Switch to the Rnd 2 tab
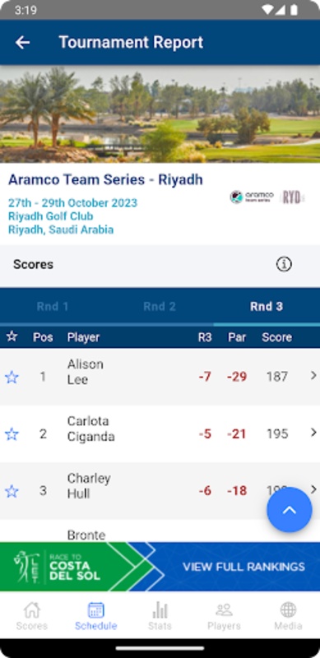The height and width of the screenshot is (658, 320). [160, 306]
